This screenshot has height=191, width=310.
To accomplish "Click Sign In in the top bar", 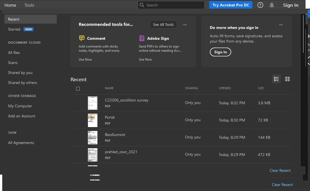I will [x=291, y=5].
